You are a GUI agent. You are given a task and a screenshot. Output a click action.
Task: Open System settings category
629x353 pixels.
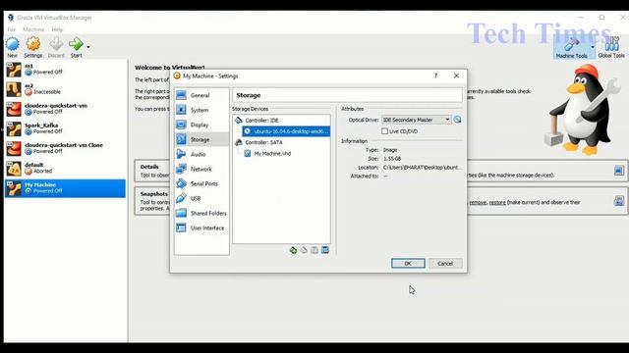point(201,110)
